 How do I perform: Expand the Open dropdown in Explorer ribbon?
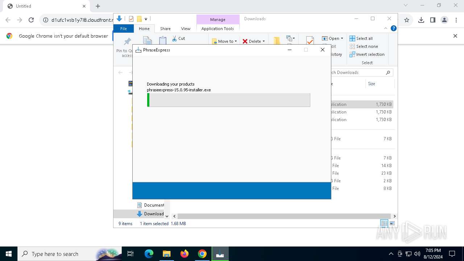pyautogui.click(x=332, y=38)
